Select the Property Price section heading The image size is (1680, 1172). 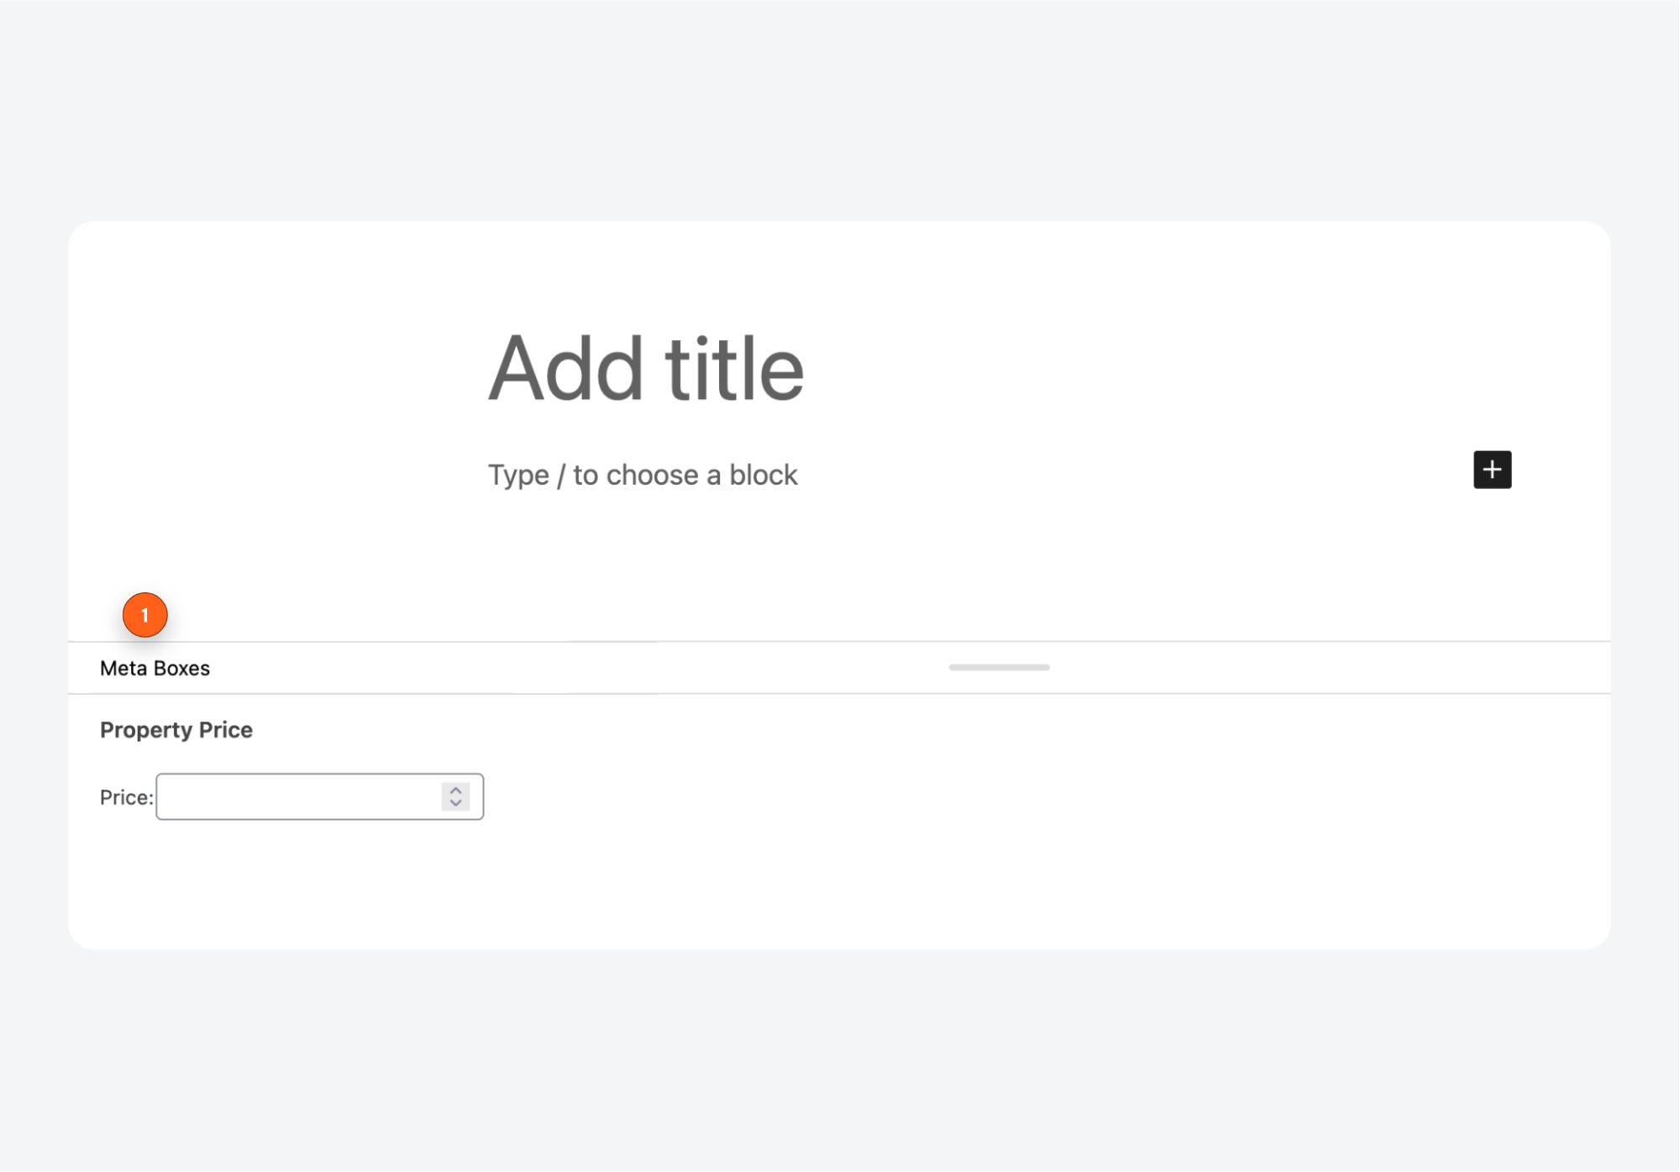click(176, 729)
